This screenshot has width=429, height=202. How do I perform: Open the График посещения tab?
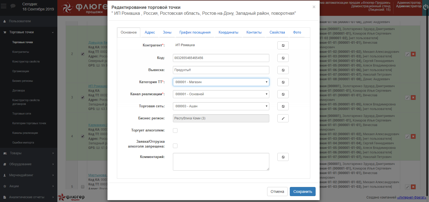195,32
